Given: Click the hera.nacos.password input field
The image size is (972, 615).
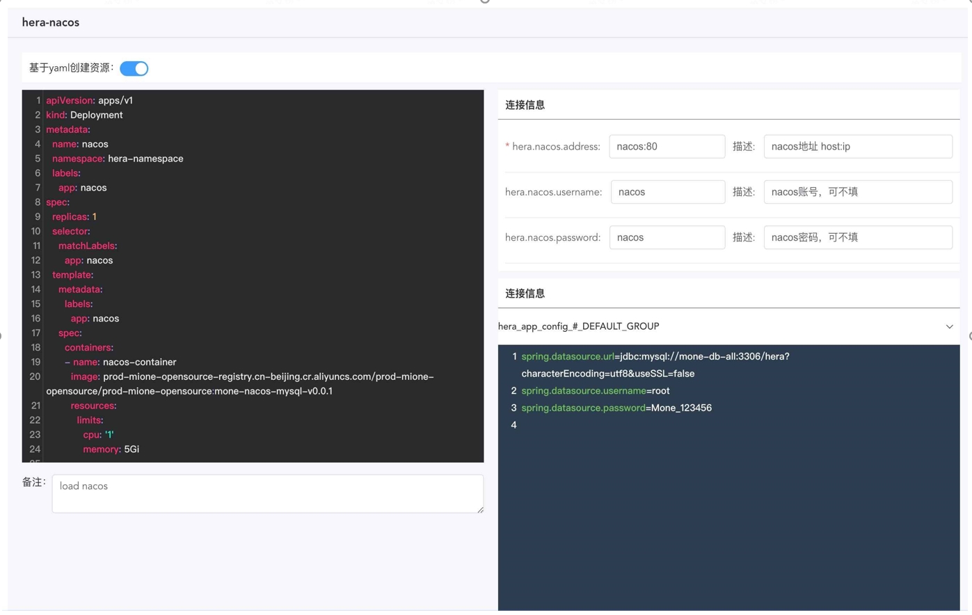Looking at the screenshot, I should [x=667, y=237].
